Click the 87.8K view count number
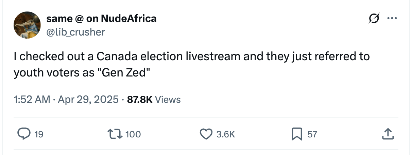 (x=139, y=99)
